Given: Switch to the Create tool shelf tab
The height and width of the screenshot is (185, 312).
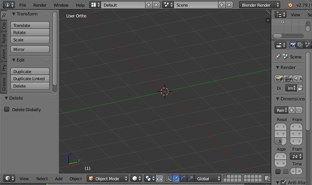Looking at the screenshot, I should (x=4, y=25).
